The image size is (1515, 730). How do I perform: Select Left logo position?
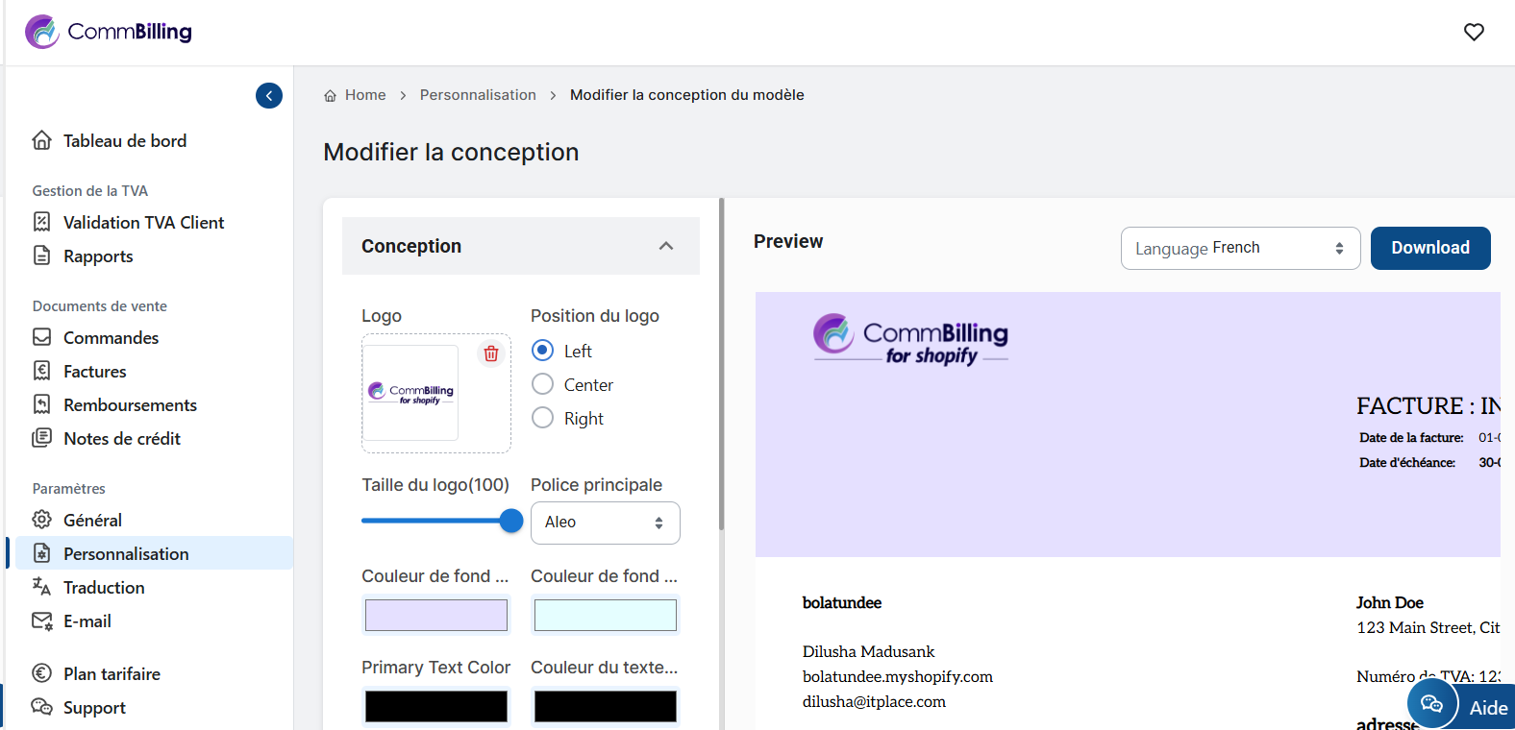pyautogui.click(x=542, y=351)
